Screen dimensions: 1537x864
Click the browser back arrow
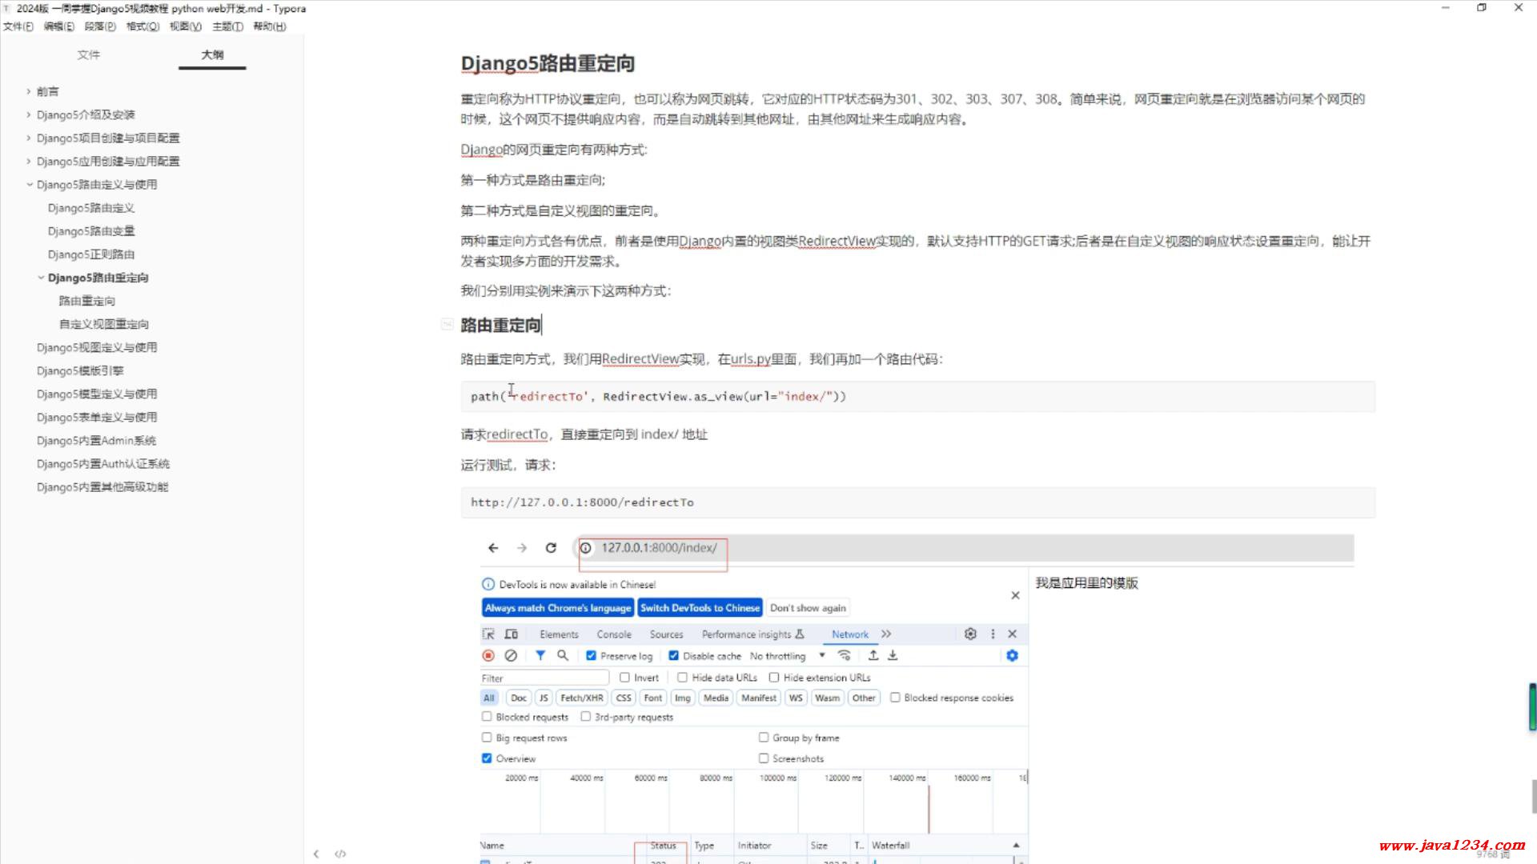pos(493,548)
